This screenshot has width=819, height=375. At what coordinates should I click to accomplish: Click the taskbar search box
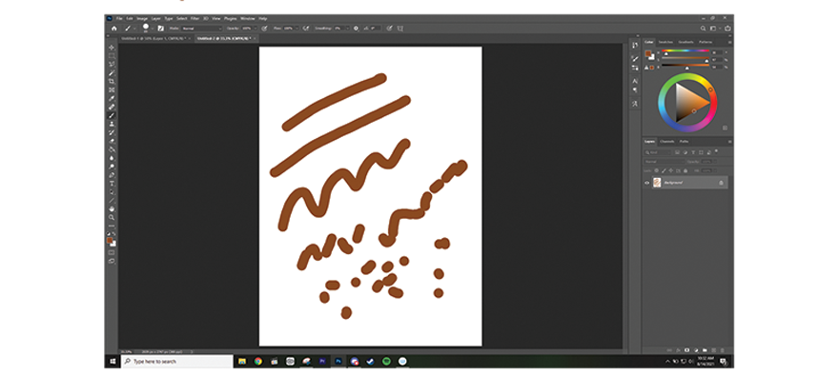[x=177, y=361]
